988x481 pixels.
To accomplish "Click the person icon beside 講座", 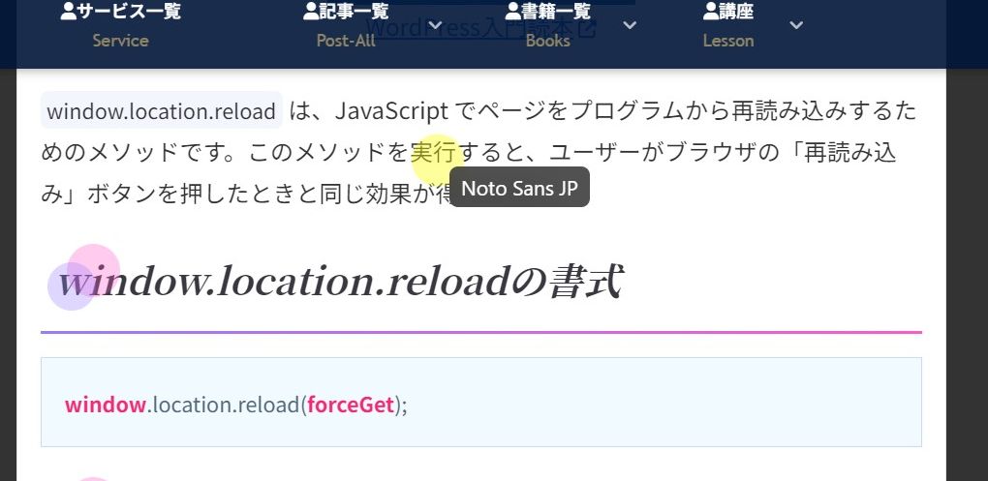I will (712, 12).
